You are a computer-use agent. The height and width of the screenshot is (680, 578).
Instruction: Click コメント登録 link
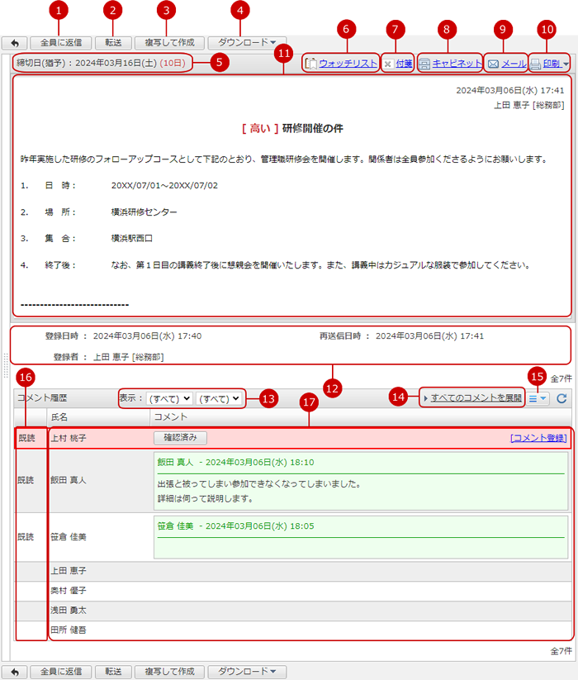(538, 438)
